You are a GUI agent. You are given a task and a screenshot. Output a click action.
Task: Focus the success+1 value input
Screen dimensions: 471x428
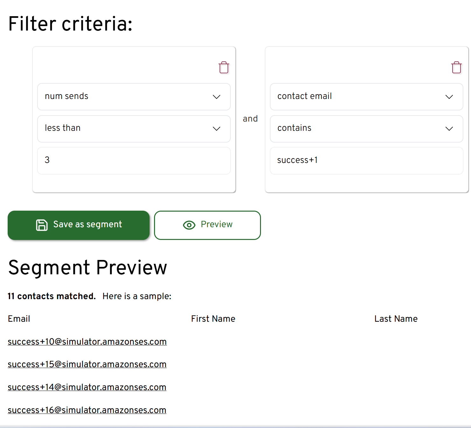[366, 160]
